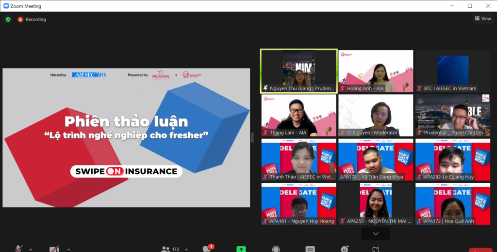Select Prudential _ Pham Chi Linh video tile
Image resolution: width=497 pixels, height=252 pixels.
pos(453,115)
